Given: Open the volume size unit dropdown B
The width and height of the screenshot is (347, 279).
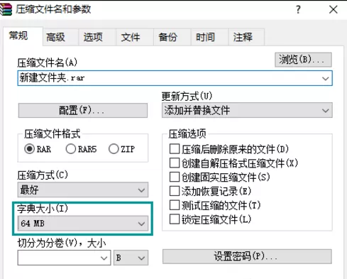Looking at the screenshot, I should (x=131, y=258).
